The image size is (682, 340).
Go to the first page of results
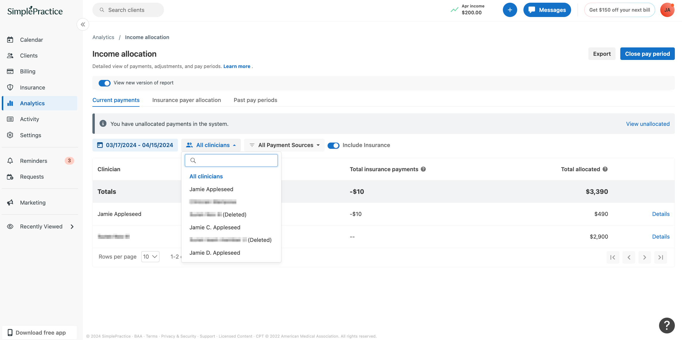[613, 257]
